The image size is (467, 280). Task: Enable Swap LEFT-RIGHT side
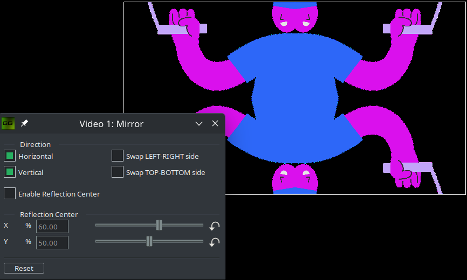pyautogui.click(x=118, y=156)
